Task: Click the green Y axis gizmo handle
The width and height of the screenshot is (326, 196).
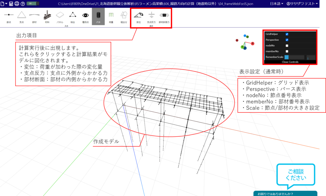Action: (x=242, y=47)
